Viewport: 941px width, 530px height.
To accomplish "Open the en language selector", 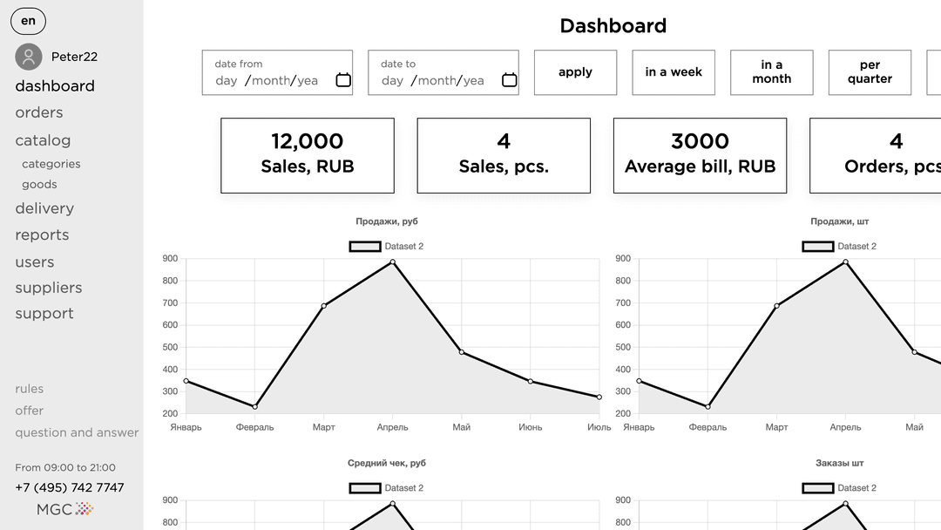I will pos(28,21).
